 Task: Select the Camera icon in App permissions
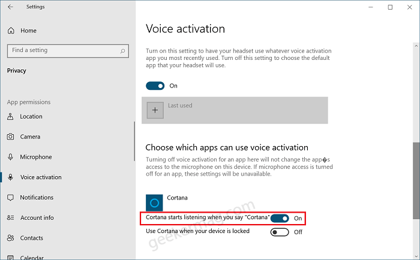(x=10, y=137)
